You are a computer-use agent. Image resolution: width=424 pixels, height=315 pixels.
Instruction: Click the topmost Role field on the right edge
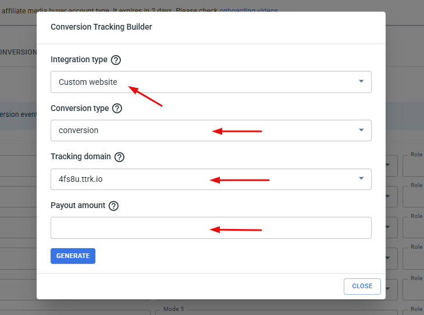pos(413,166)
